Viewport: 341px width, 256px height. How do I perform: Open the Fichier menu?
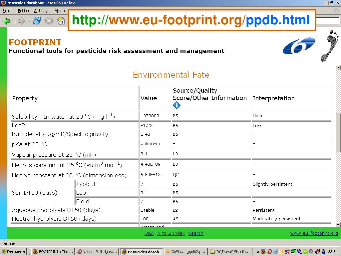7,11
